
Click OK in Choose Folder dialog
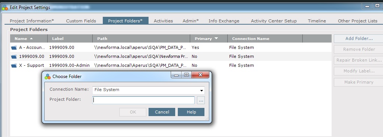coord(133,112)
